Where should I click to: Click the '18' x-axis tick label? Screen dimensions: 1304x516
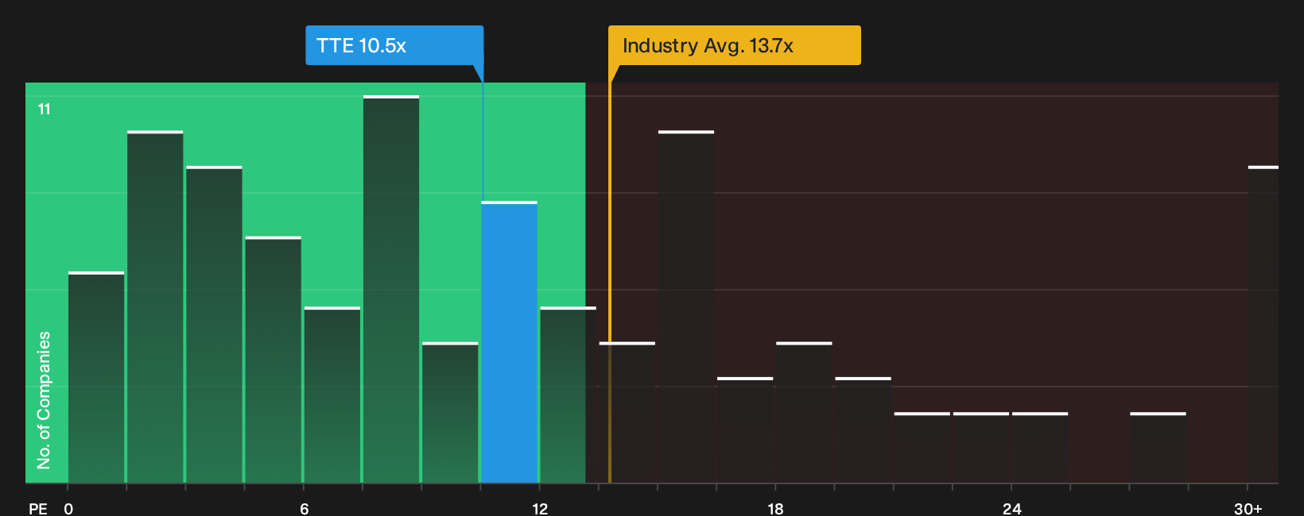tap(775, 509)
